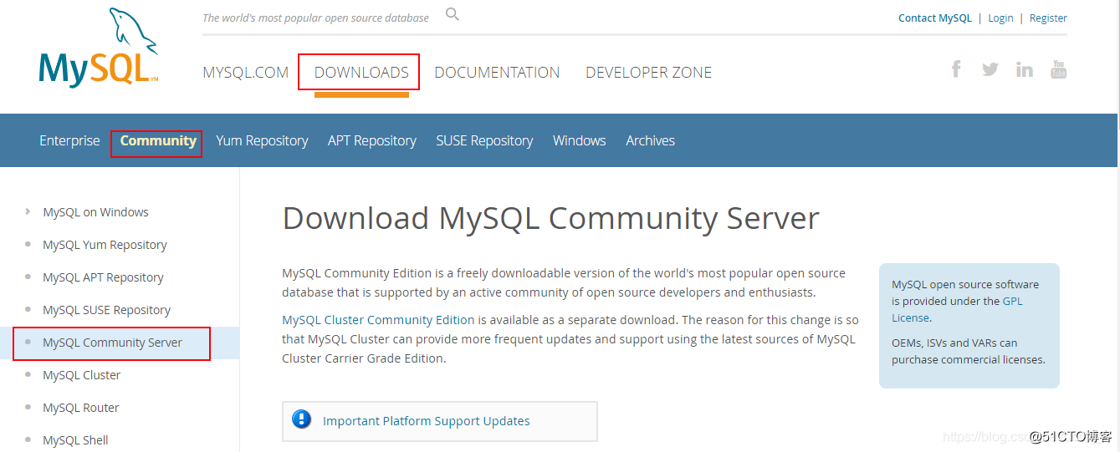The width and height of the screenshot is (1120, 452).
Task: Click the search tagline field
Action: (315, 18)
